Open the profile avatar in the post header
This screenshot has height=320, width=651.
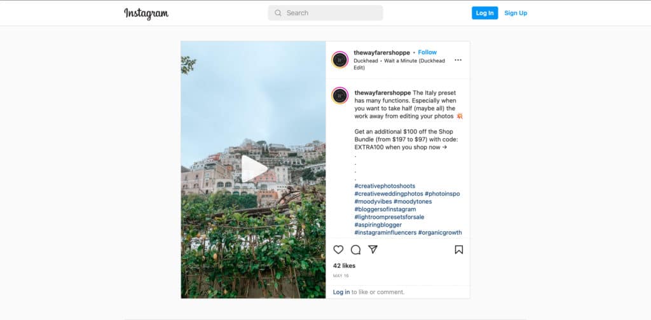(x=339, y=60)
